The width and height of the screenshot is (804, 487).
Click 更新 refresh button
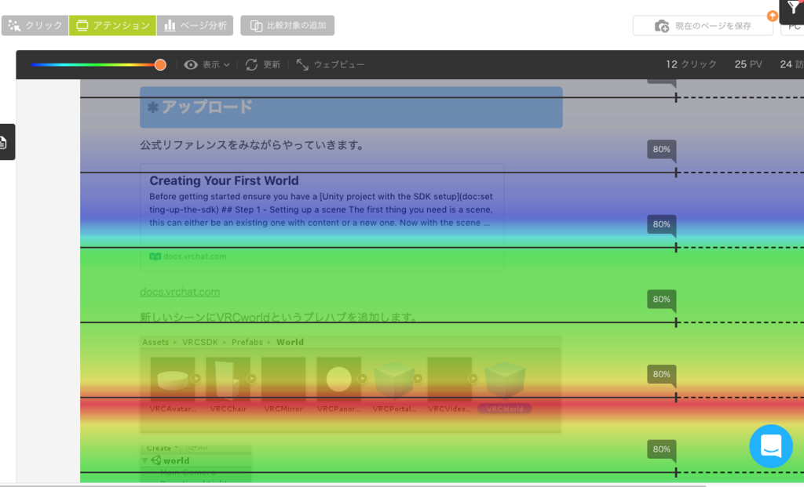click(x=262, y=64)
